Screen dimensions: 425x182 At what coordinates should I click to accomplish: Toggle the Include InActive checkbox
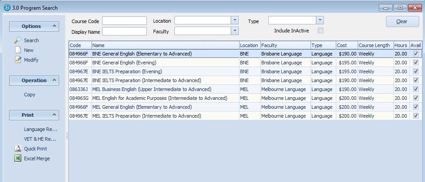(x=320, y=31)
